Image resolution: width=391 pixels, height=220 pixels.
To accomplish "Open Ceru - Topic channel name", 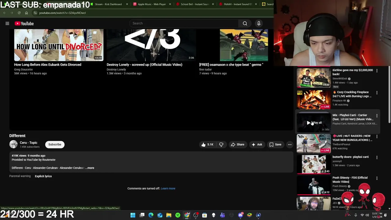I will tap(28, 143).
